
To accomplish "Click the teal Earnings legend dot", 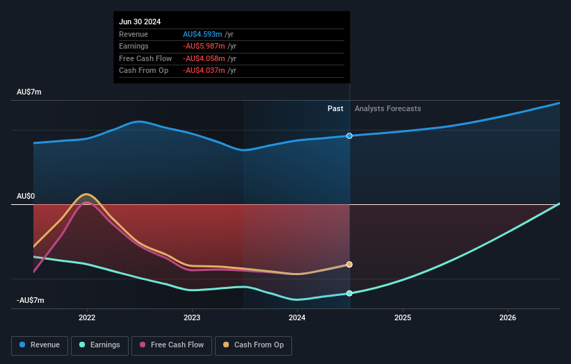I will click(82, 345).
